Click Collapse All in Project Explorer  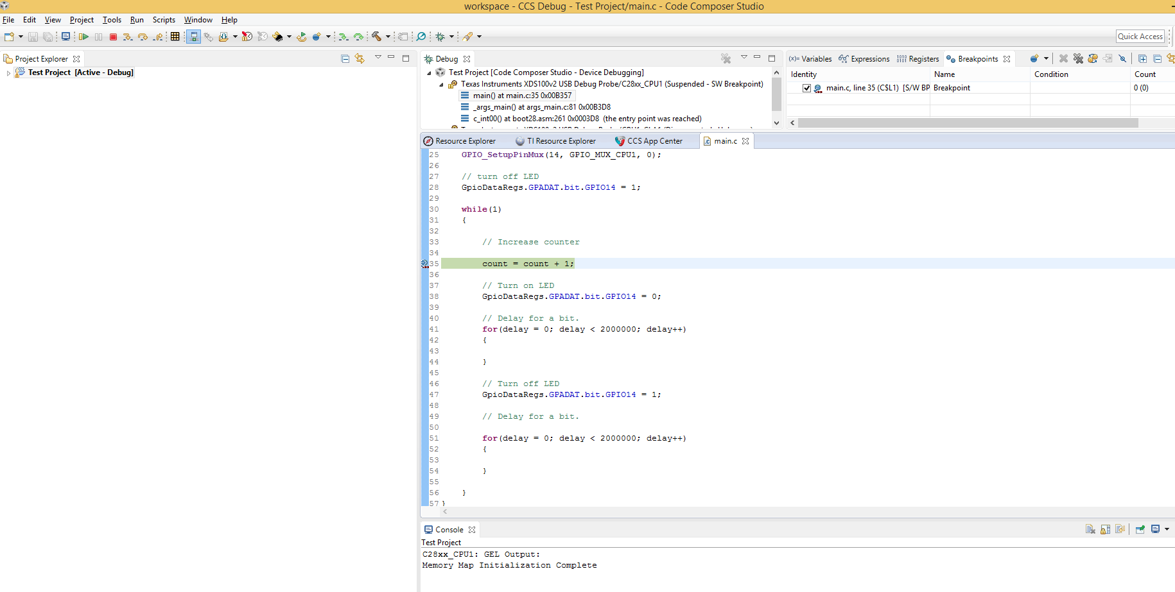345,58
